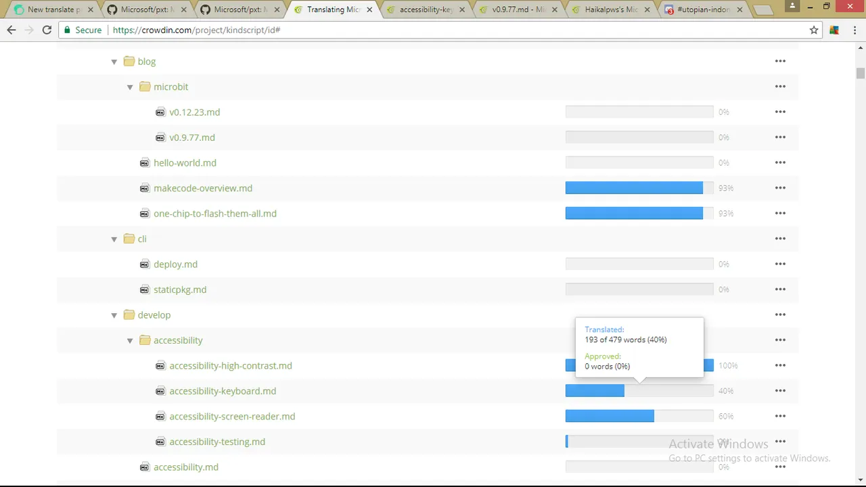Open more options for v0.12.23.md

780,112
